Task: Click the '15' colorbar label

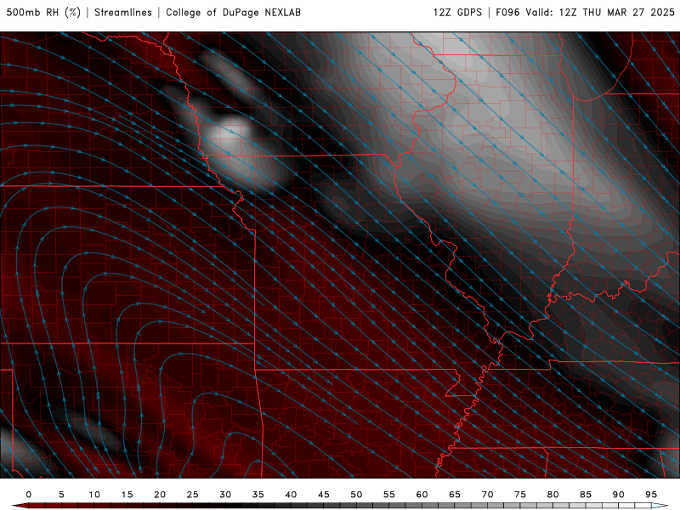Action: (127, 495)
